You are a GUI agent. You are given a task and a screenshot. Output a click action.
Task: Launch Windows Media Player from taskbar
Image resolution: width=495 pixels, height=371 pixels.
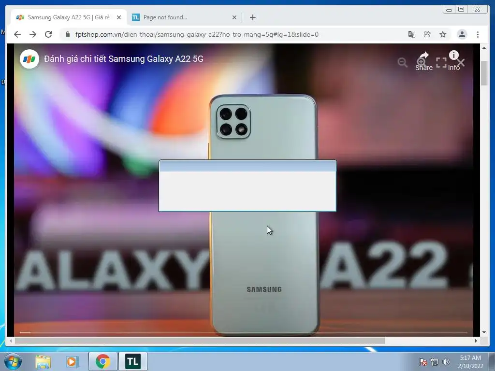73,361
